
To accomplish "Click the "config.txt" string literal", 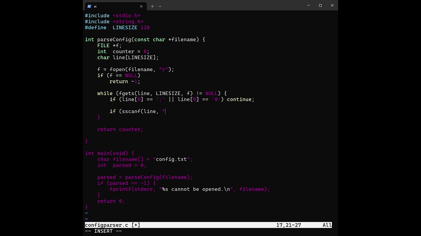I will coord(171,159).
